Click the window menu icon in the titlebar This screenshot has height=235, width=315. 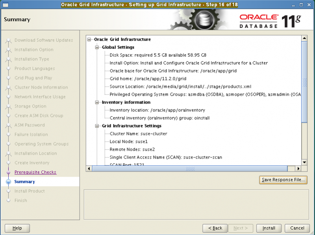pyautogui.click(x=5, y=5)
